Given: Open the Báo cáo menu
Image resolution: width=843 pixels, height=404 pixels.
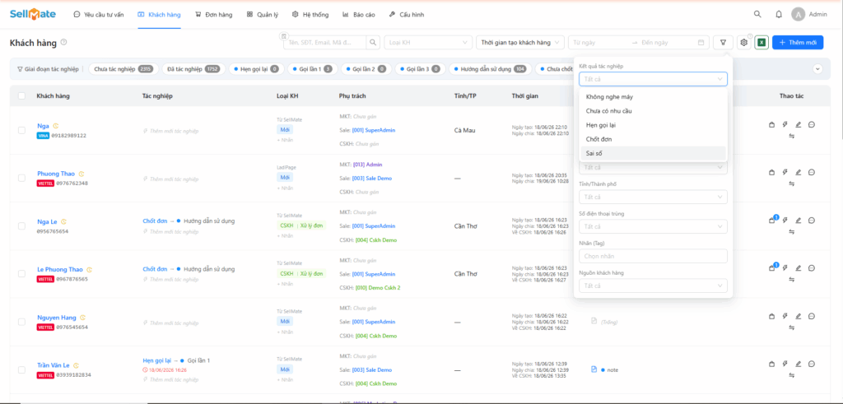Looking at the screenshot, I should (358, 15).
